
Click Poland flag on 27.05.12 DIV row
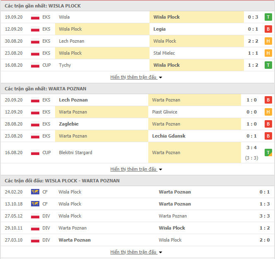[x=35, y=216]
